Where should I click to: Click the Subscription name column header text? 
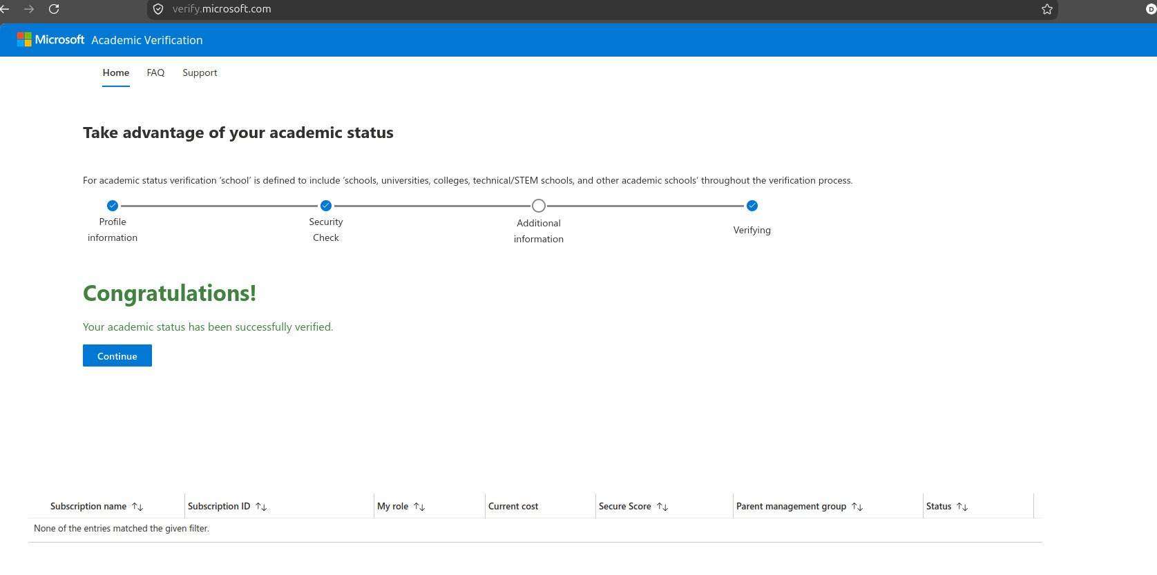click(88, 506)
